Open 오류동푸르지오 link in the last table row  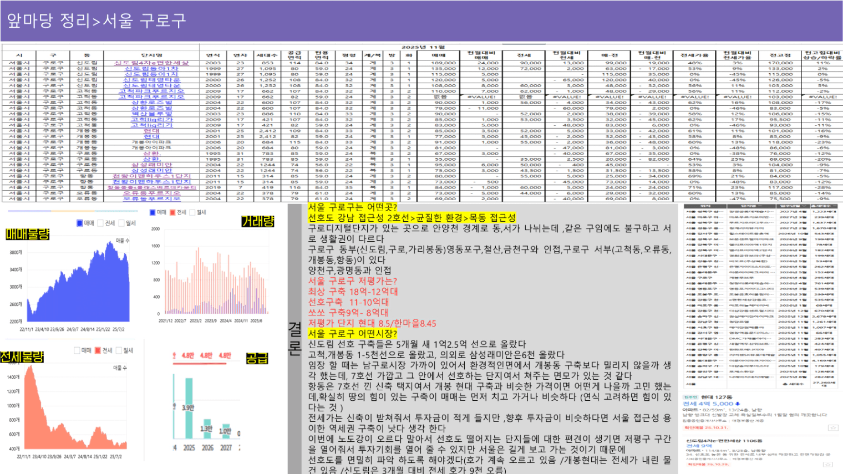pyautogui.click(x=151, y=198)
